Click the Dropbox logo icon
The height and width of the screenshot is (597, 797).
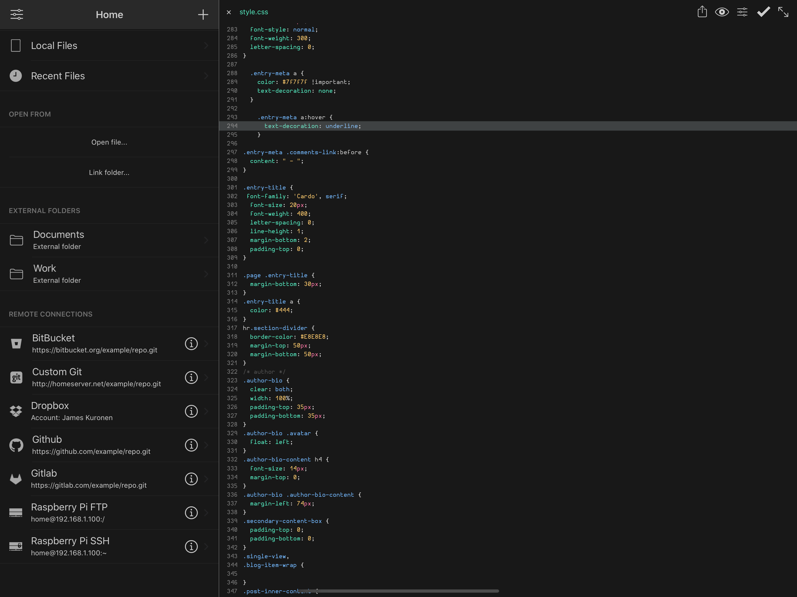pyautogui.click(x=16, y=411)
